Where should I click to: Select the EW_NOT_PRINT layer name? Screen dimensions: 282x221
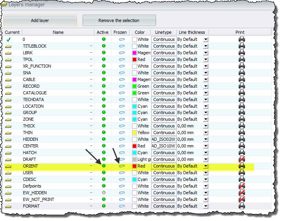click(x=39, y=199)
